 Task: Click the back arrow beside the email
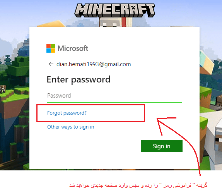pos(51,64)
